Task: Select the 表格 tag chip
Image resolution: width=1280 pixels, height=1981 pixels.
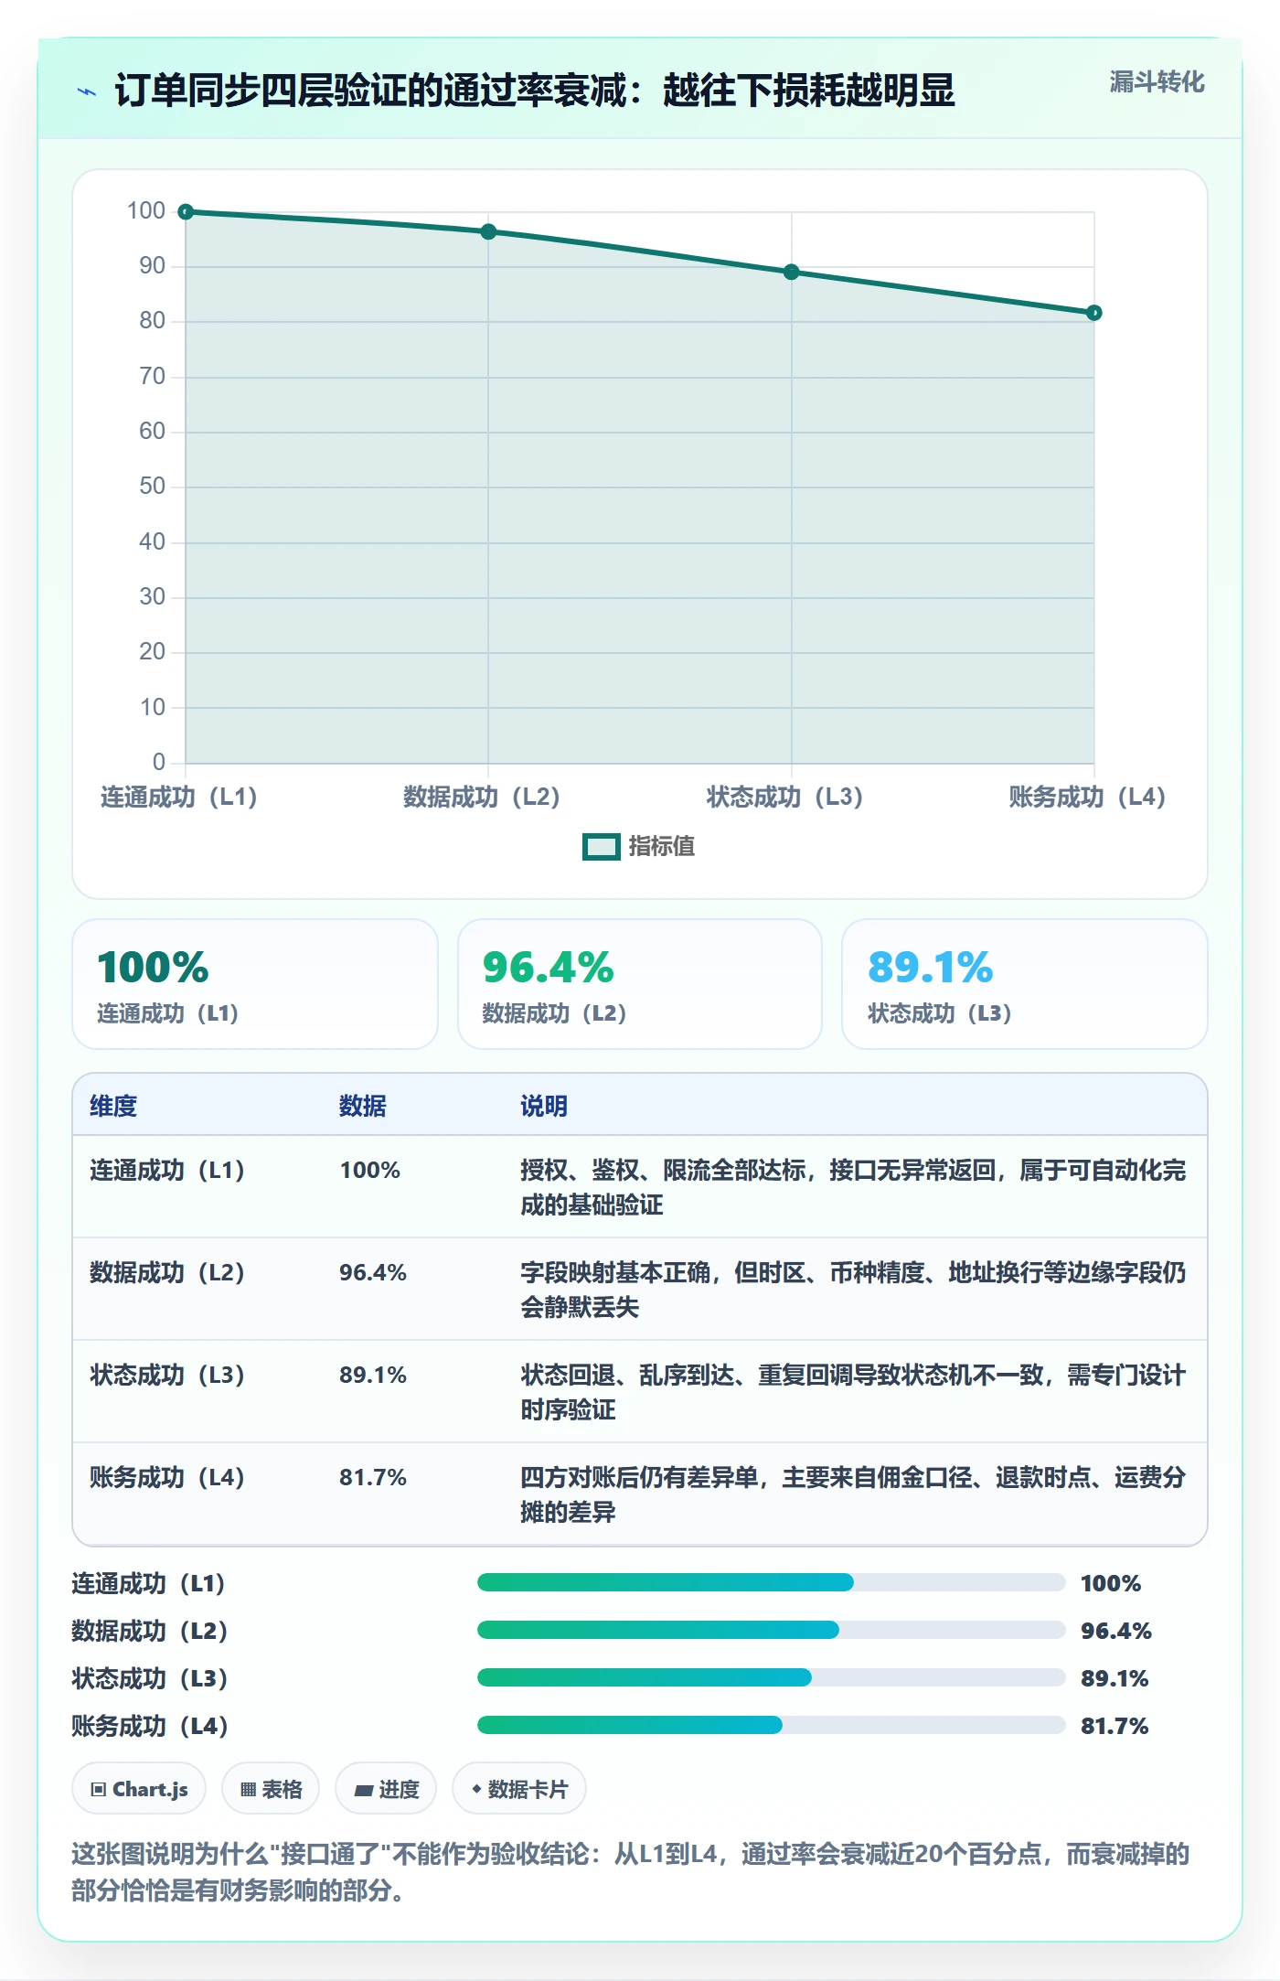Action: pyautogui.click(x=271, y=1788)
